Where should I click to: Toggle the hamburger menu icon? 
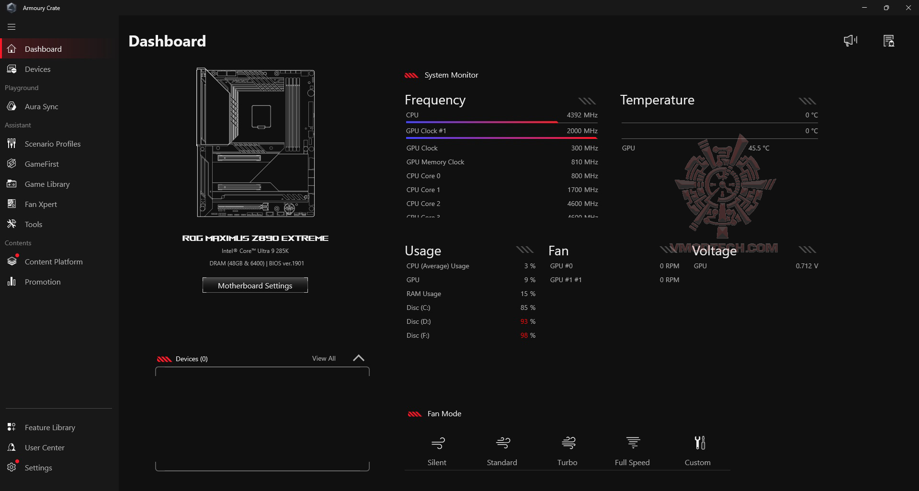[11, 27]
